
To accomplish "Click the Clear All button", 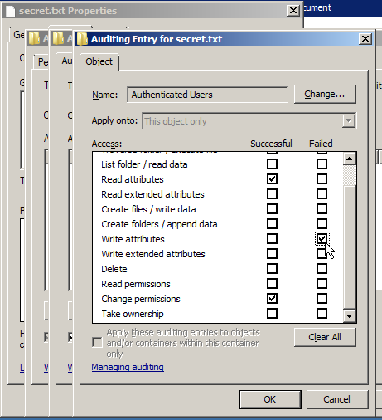I will click(x=325, y=337).
